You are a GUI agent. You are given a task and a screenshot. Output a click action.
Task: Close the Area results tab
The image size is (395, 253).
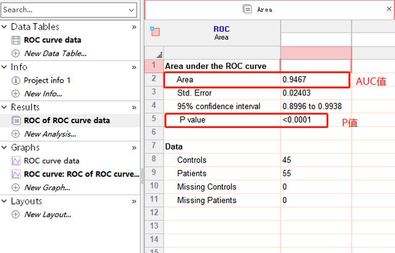[389, 9]
